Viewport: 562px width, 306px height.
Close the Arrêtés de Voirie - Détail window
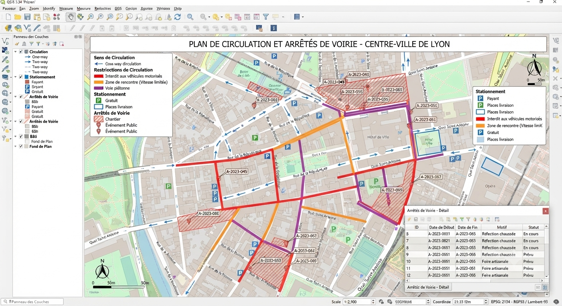point(545,211)
